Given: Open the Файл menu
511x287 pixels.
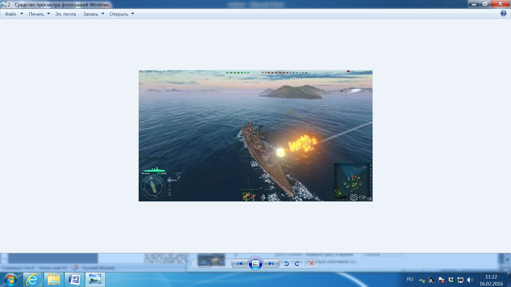Looking at the screenshot, I should pyautogui.click(x=10, y=14).
